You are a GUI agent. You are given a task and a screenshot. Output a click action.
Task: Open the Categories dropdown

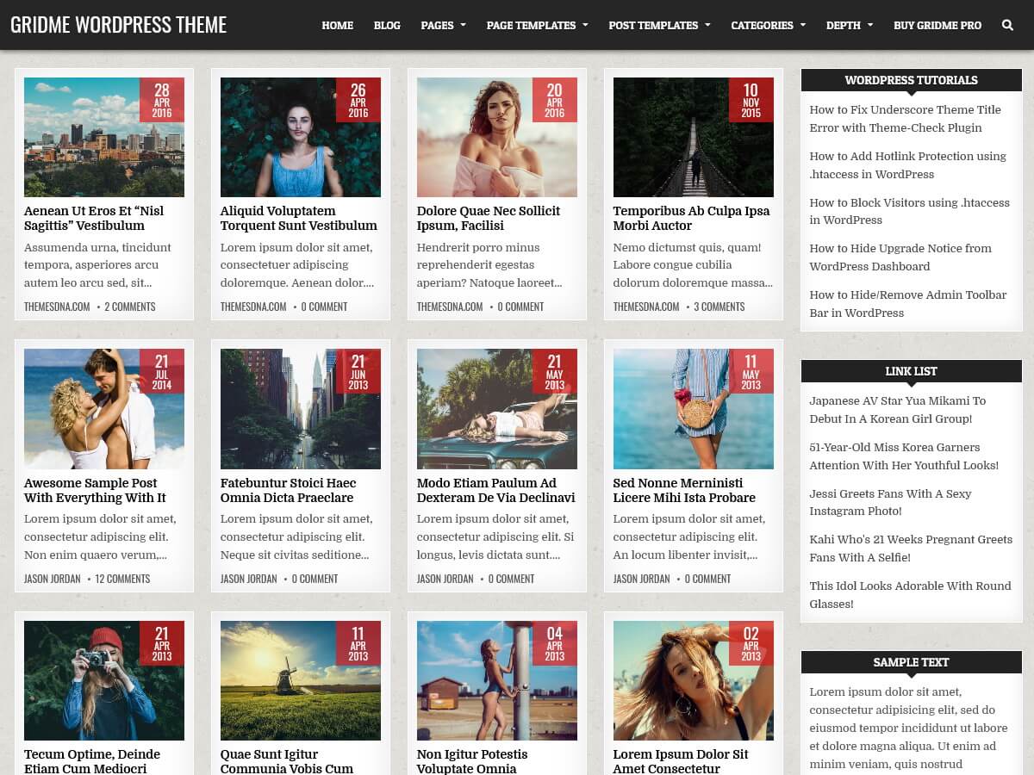(763, 25)
